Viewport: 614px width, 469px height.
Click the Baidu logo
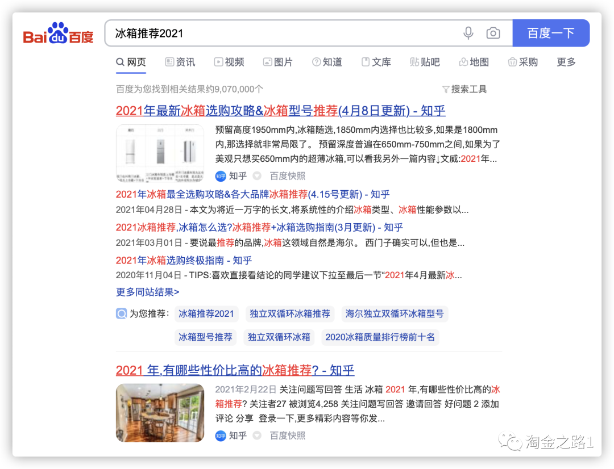tap(59, 33)
